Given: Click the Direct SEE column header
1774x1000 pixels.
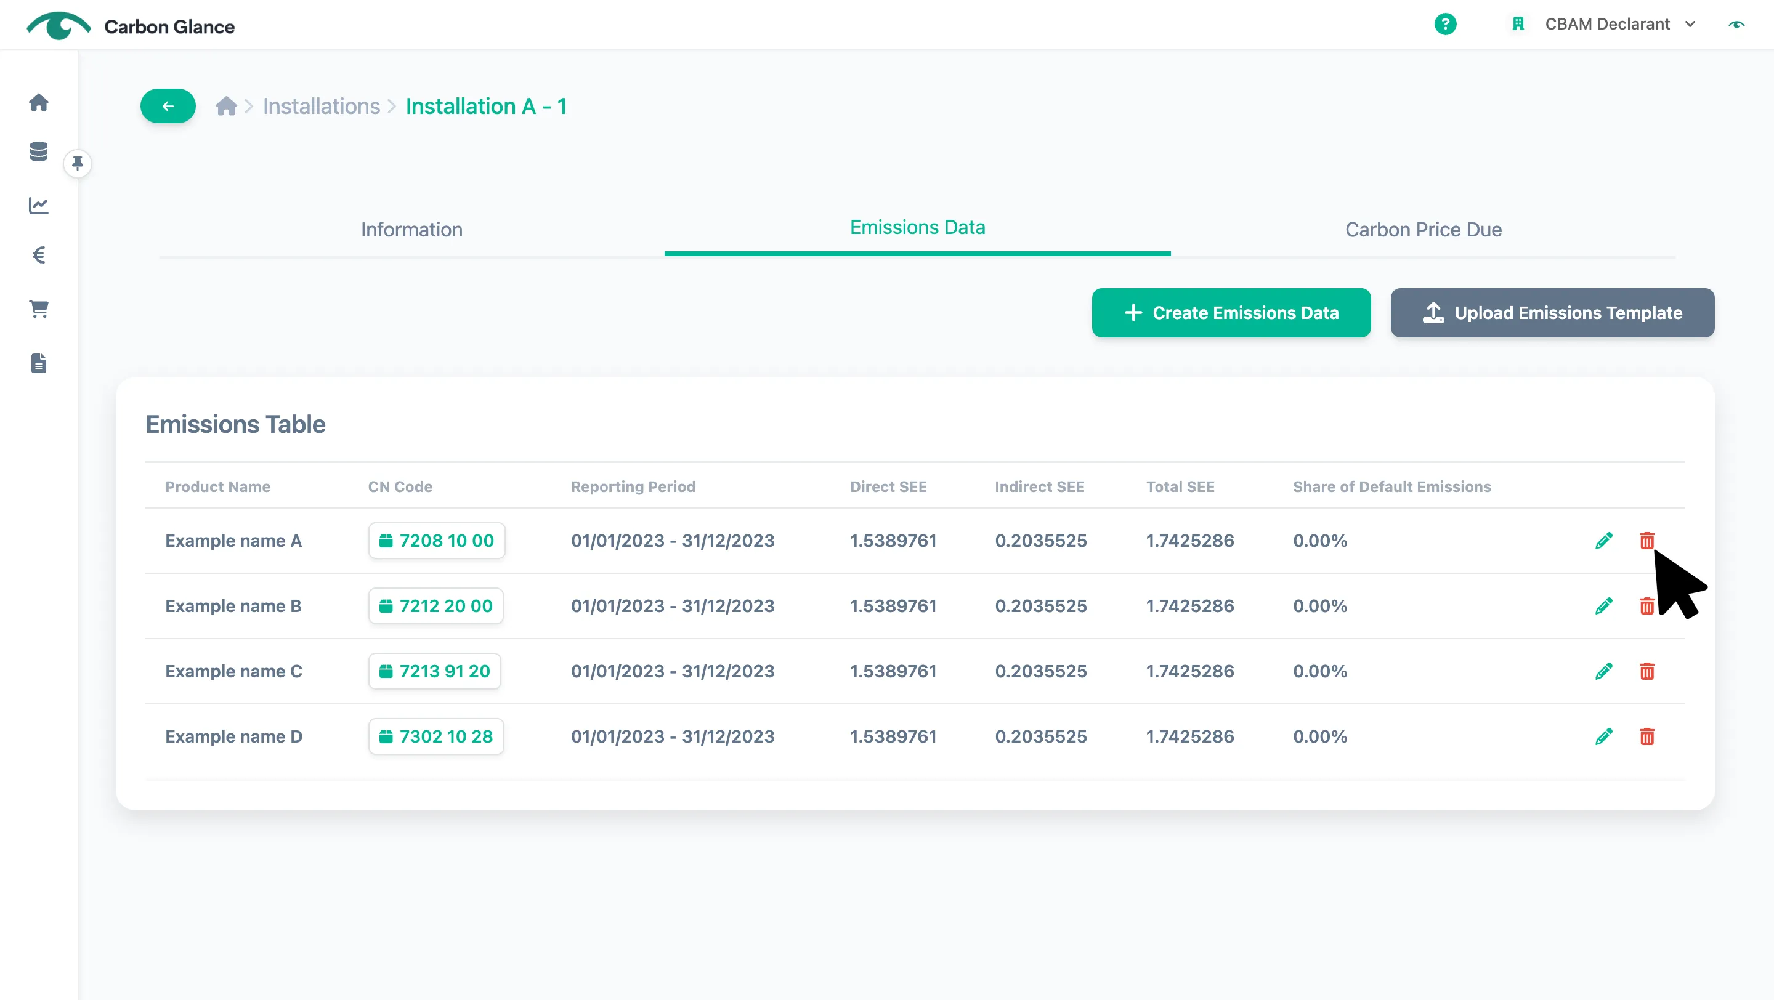Looking at the screenshot, I should coord(888,486).
